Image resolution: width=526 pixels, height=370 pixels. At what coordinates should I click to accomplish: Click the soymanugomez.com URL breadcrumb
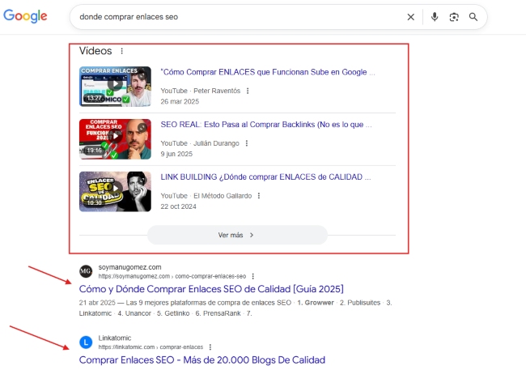pyautogui.click(x=172, y=276)
